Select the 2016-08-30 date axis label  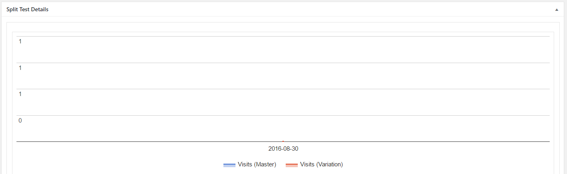pyautogui.click(x=283, y=149)
